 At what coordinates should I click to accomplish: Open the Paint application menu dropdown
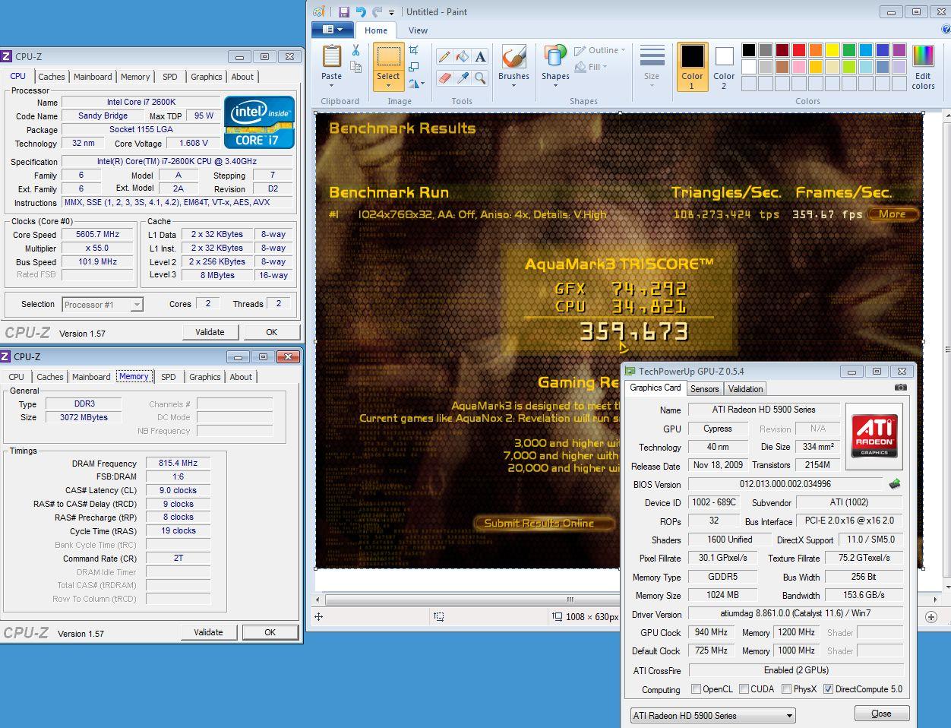tap(332, 30)
